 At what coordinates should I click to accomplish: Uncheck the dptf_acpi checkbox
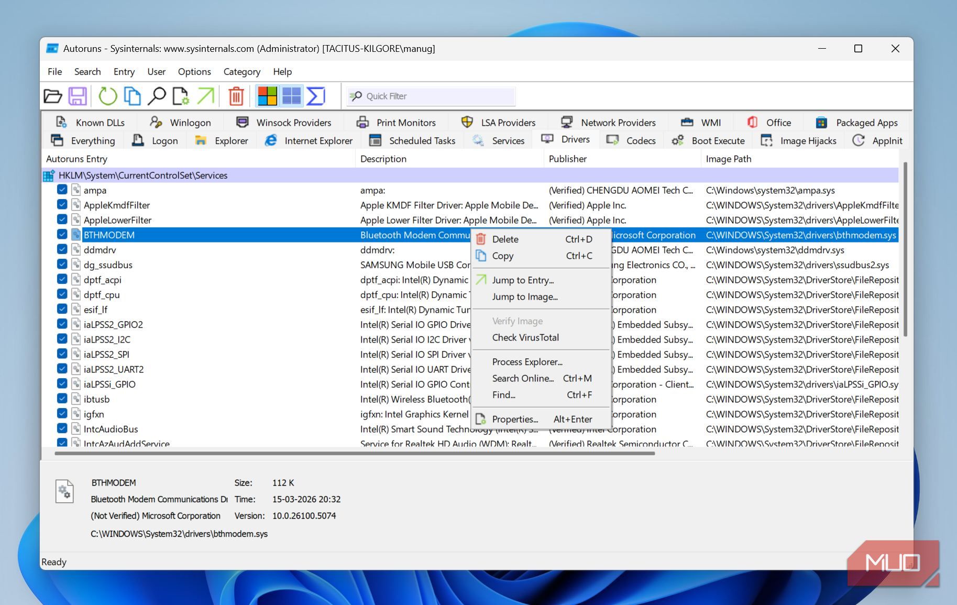62,279
